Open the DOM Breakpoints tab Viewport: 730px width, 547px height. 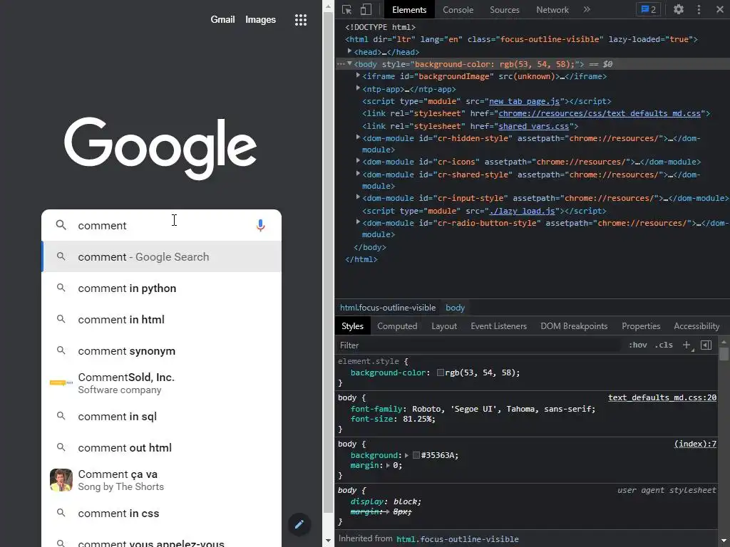574,326
